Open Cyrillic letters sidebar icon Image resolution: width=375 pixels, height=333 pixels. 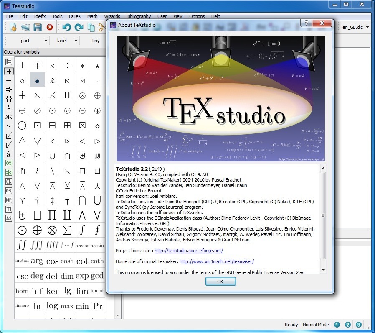[x=9, y=117]
